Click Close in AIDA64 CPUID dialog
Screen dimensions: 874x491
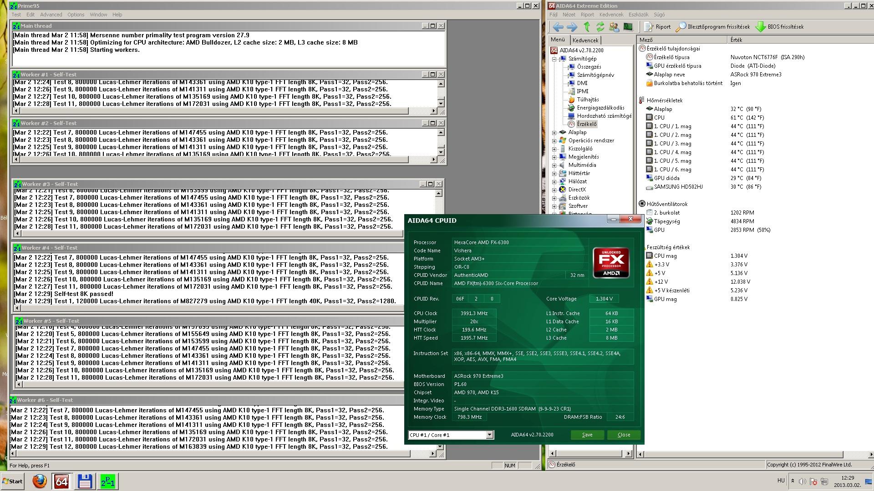tap(624, 435)
